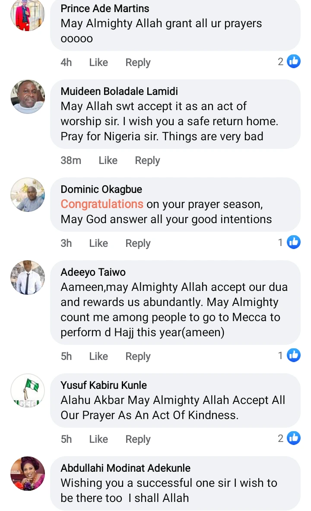
Task: Like Adeeyo Taiwo's comment
Action: 98,356
